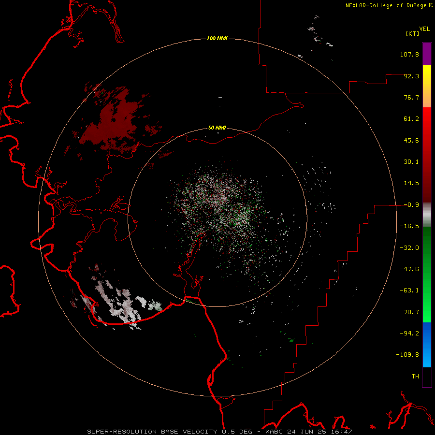
Task: Click the blue segment of color bar
Action: tap(427, 345)
